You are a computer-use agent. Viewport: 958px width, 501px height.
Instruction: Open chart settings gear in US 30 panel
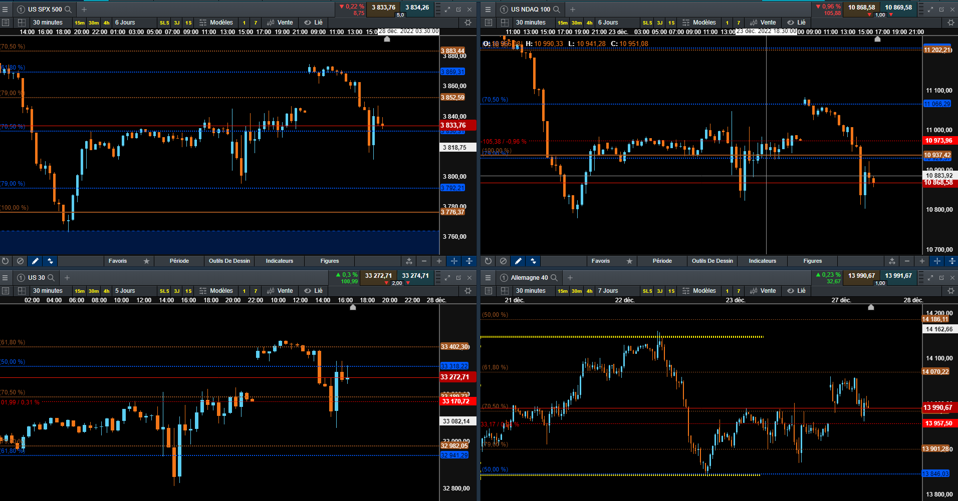pyautogui.click(x=468, y=291)
